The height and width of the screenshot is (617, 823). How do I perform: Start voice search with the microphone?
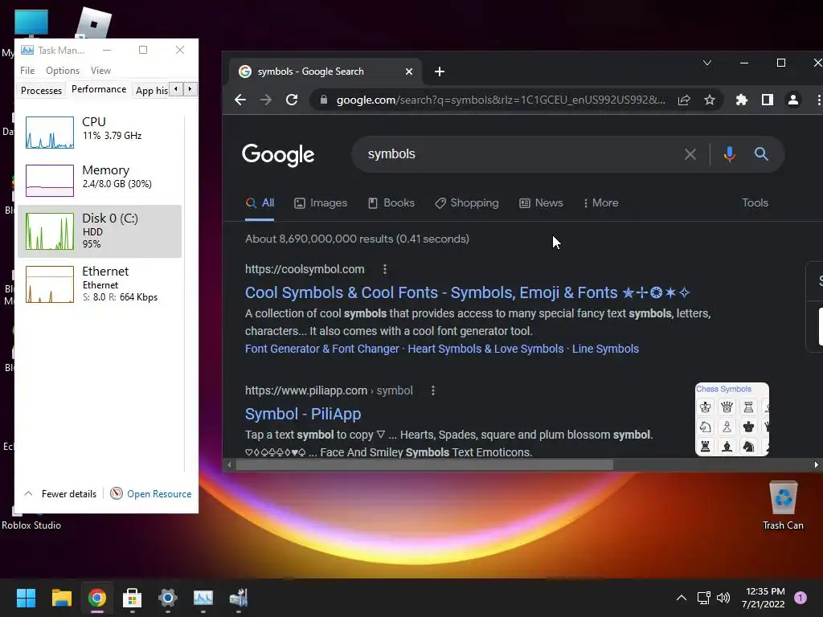(729, 154)
